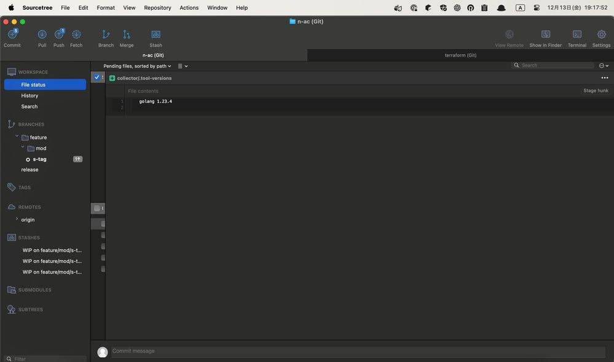Select the n-ac (Git) tab

(153, 55)
